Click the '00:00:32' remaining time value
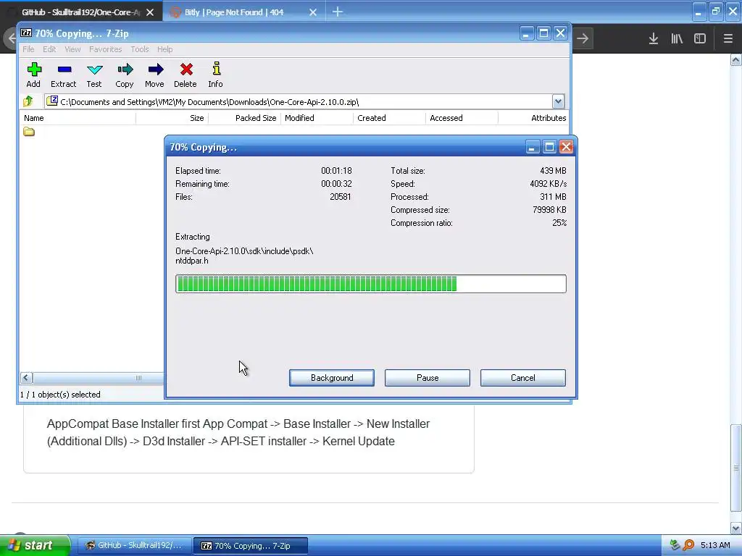 [336, 183]
